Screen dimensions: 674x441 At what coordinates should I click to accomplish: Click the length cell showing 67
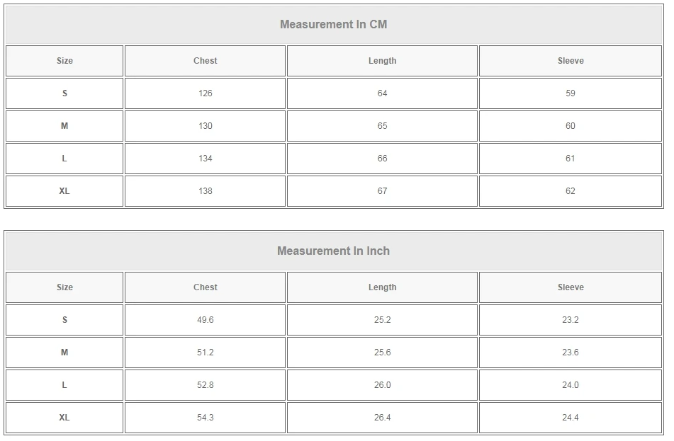[382, 191]
